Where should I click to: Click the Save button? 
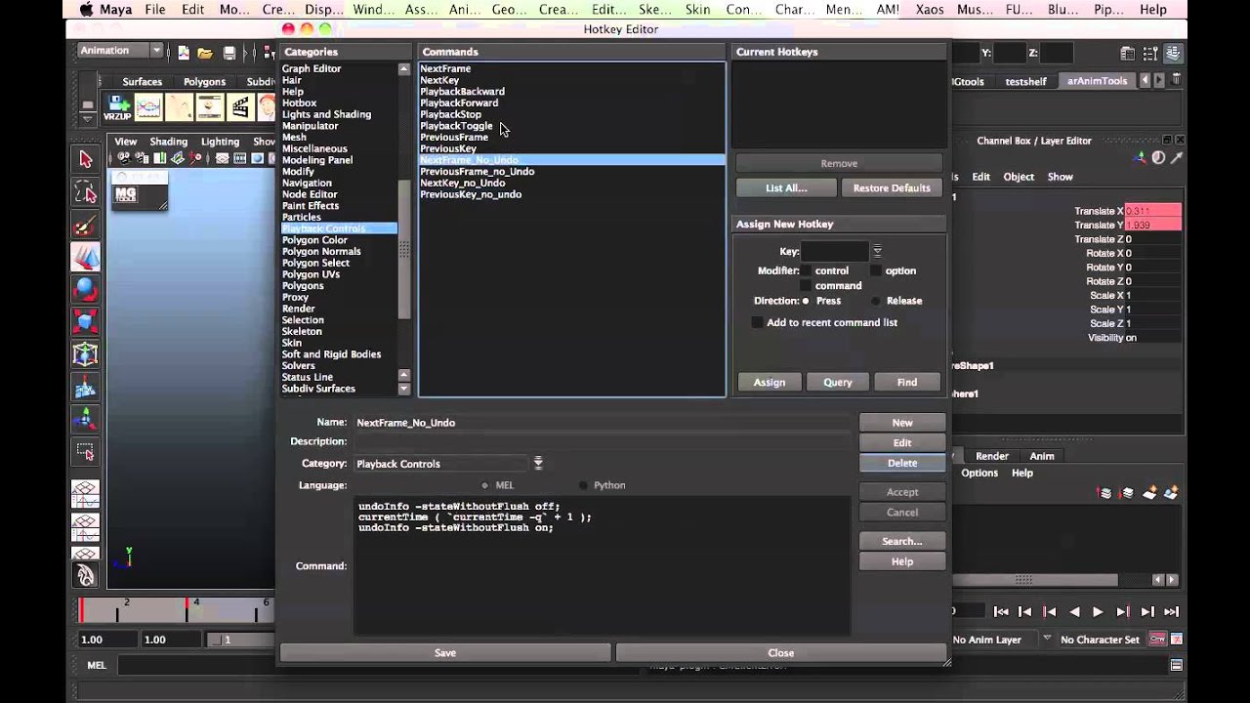coord(445,653)
